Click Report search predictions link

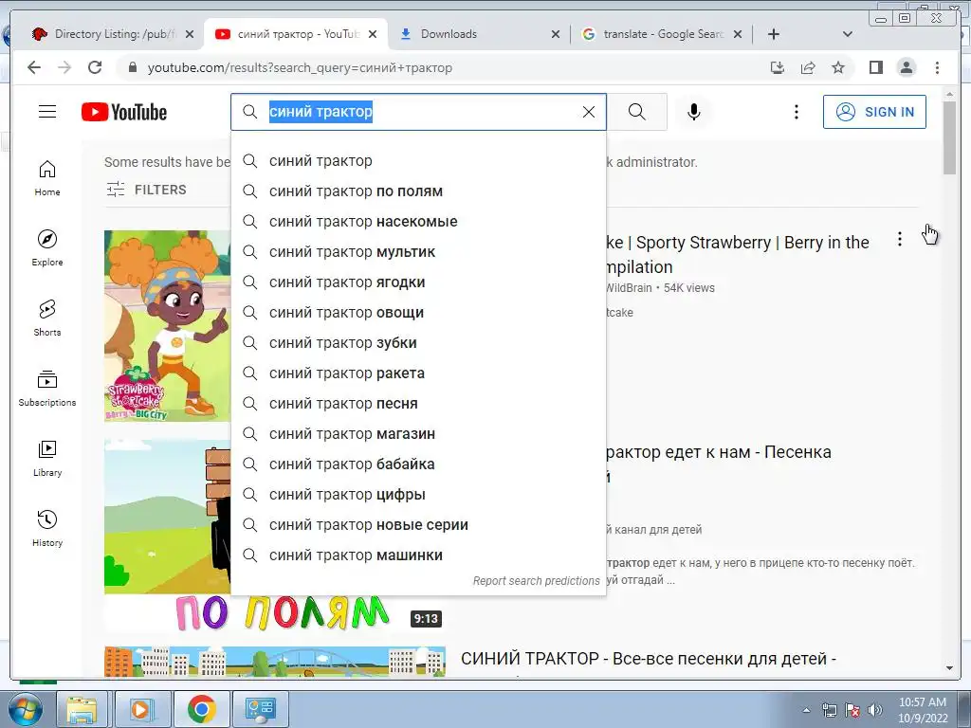[537, 581]
